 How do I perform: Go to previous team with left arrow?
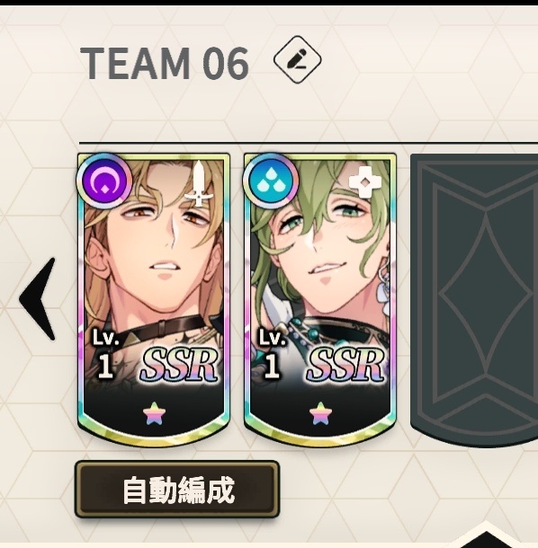tap(38, 299)
